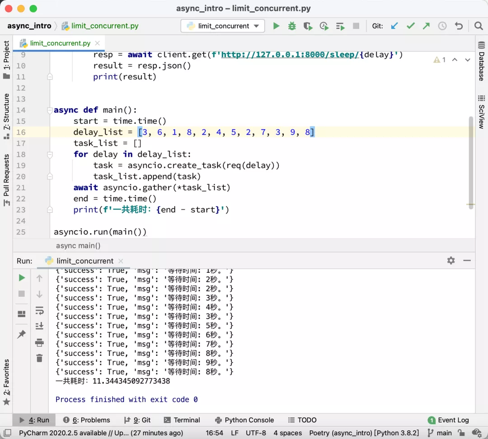
Task: Start debugging with the bug icon
Action: tap(292, 26)
